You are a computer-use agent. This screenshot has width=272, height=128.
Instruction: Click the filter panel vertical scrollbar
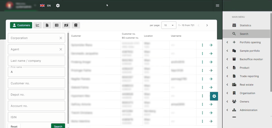(68, 78)
